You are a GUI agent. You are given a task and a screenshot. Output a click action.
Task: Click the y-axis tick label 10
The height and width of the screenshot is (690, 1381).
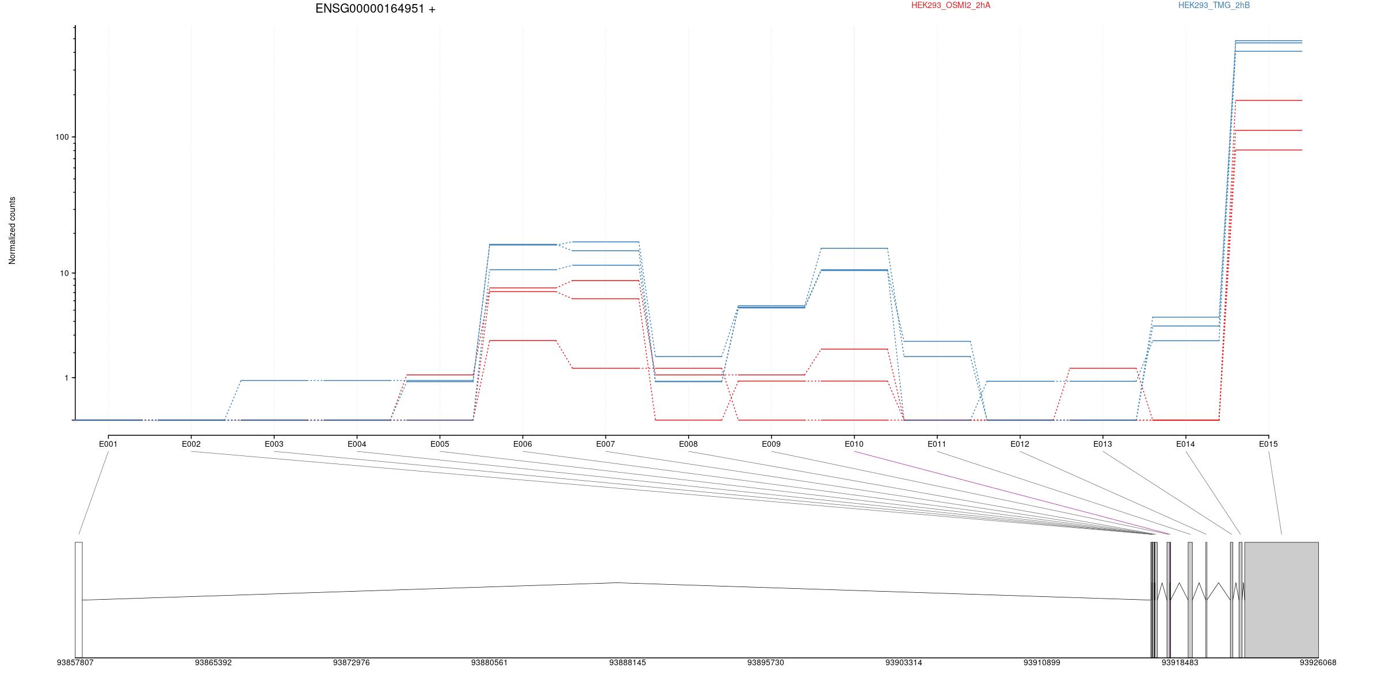point(64,273)
